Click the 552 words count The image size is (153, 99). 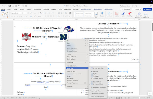point(14,98)
